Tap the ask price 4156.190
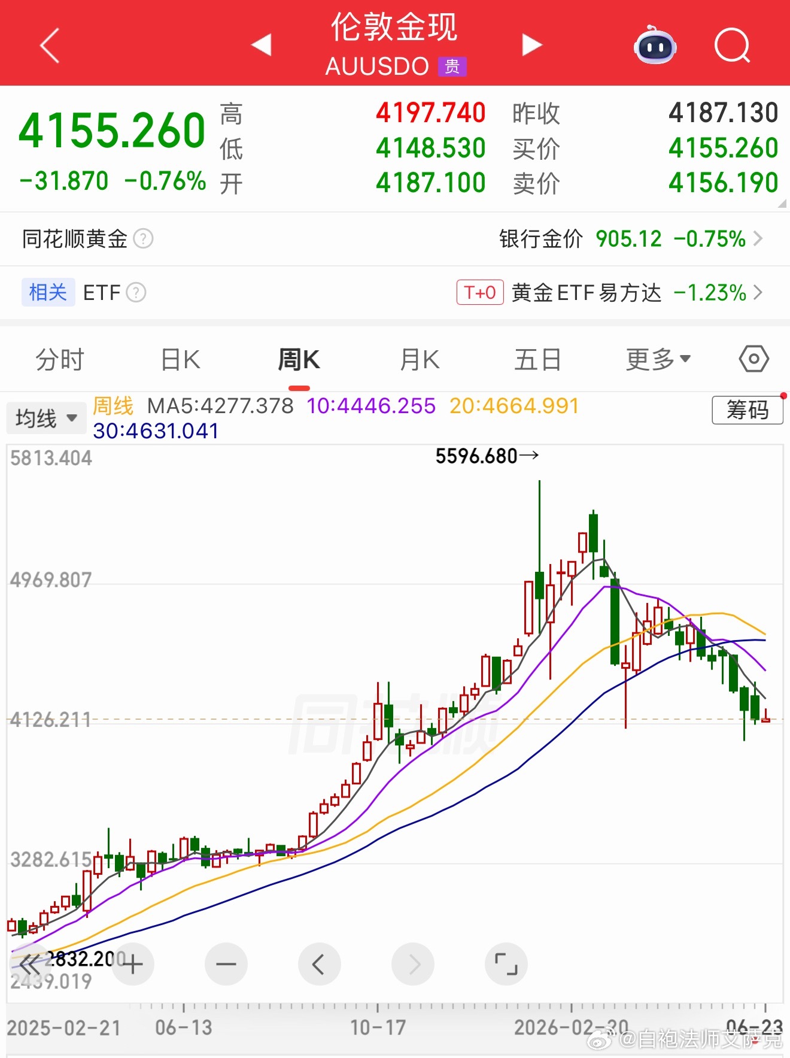This screenshot has height=1058, width=790. point(723,183)
